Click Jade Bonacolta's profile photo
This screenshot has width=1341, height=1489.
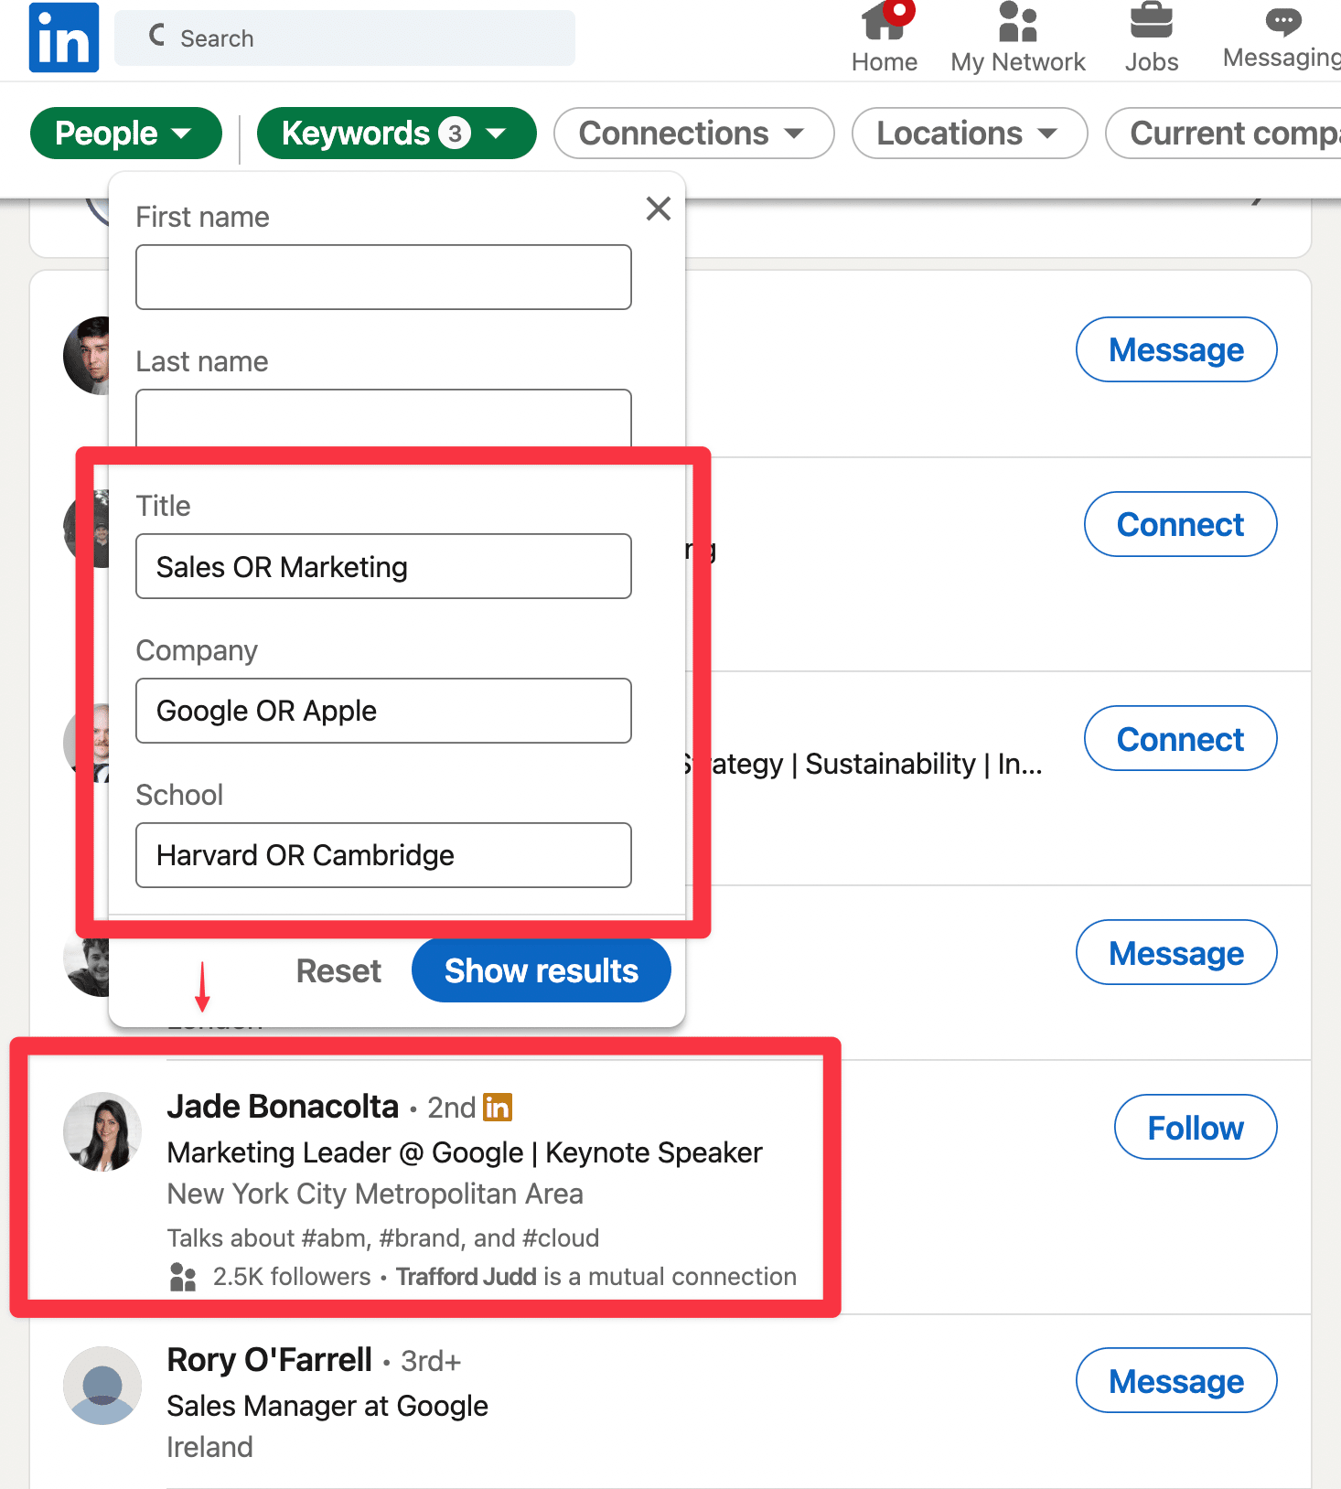pyautogui.click(x=102, y=1131)
